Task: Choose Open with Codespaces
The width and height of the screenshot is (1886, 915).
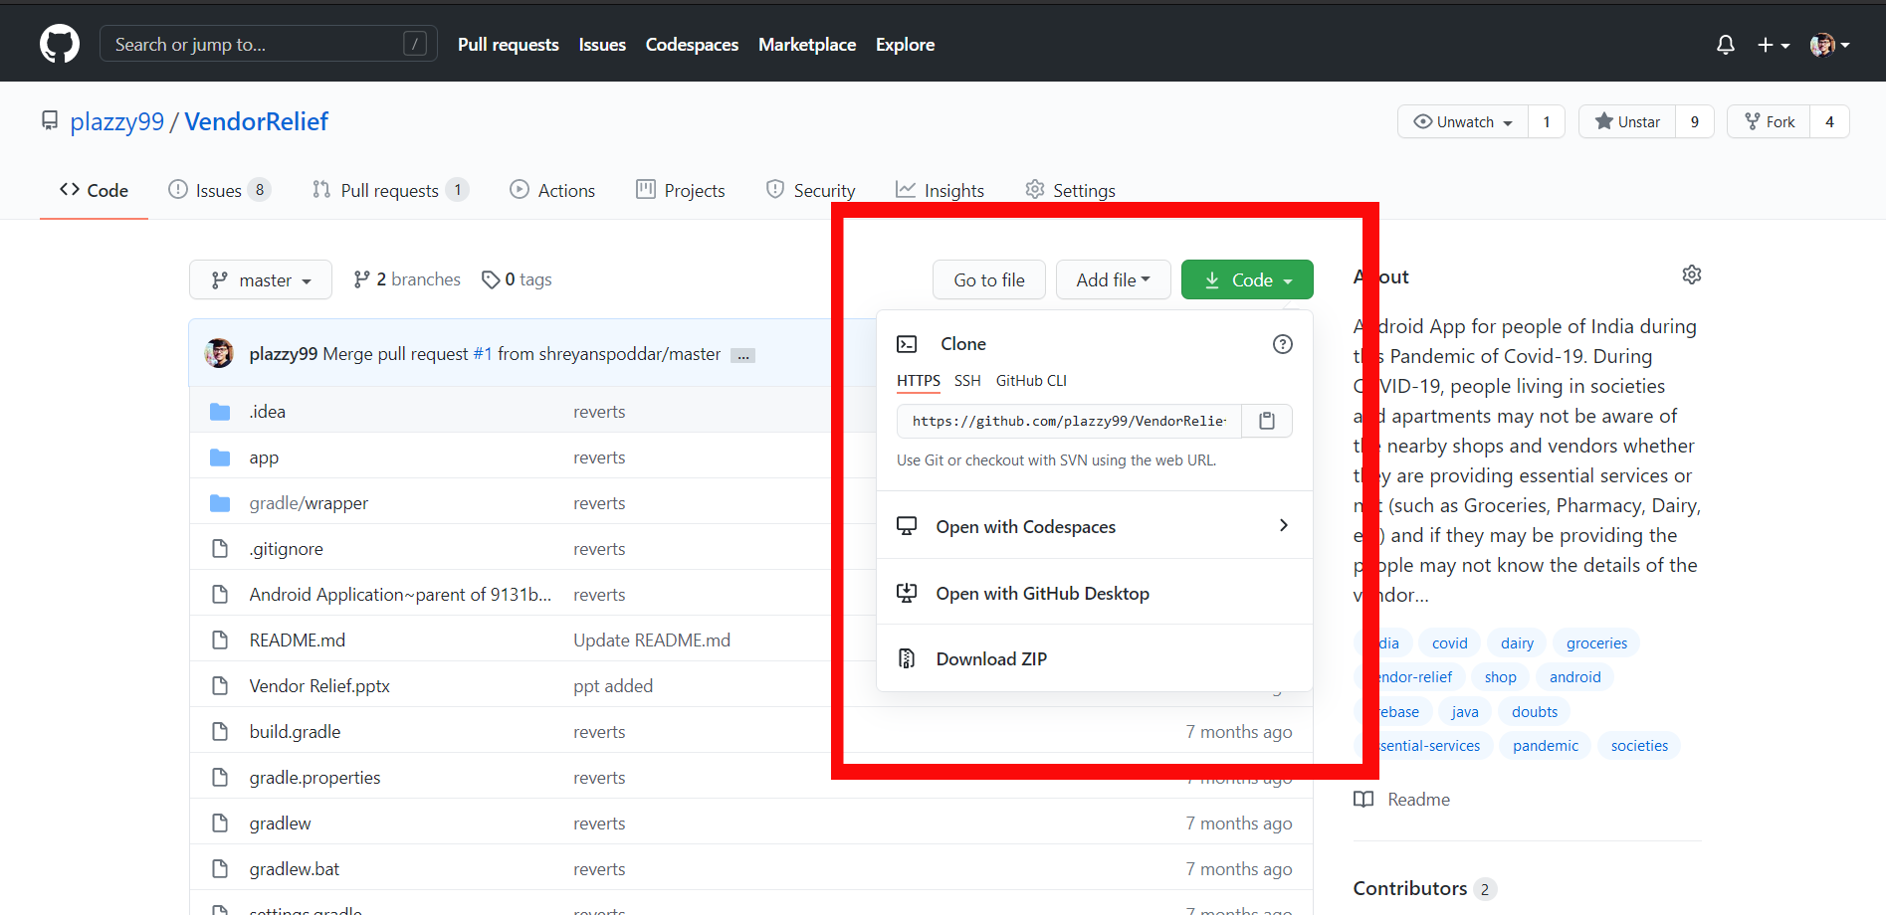Action: click(x=1095, y=526)
